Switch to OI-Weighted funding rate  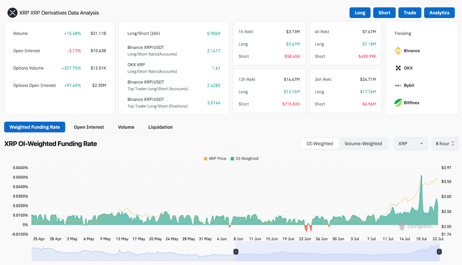click(320, 144)
